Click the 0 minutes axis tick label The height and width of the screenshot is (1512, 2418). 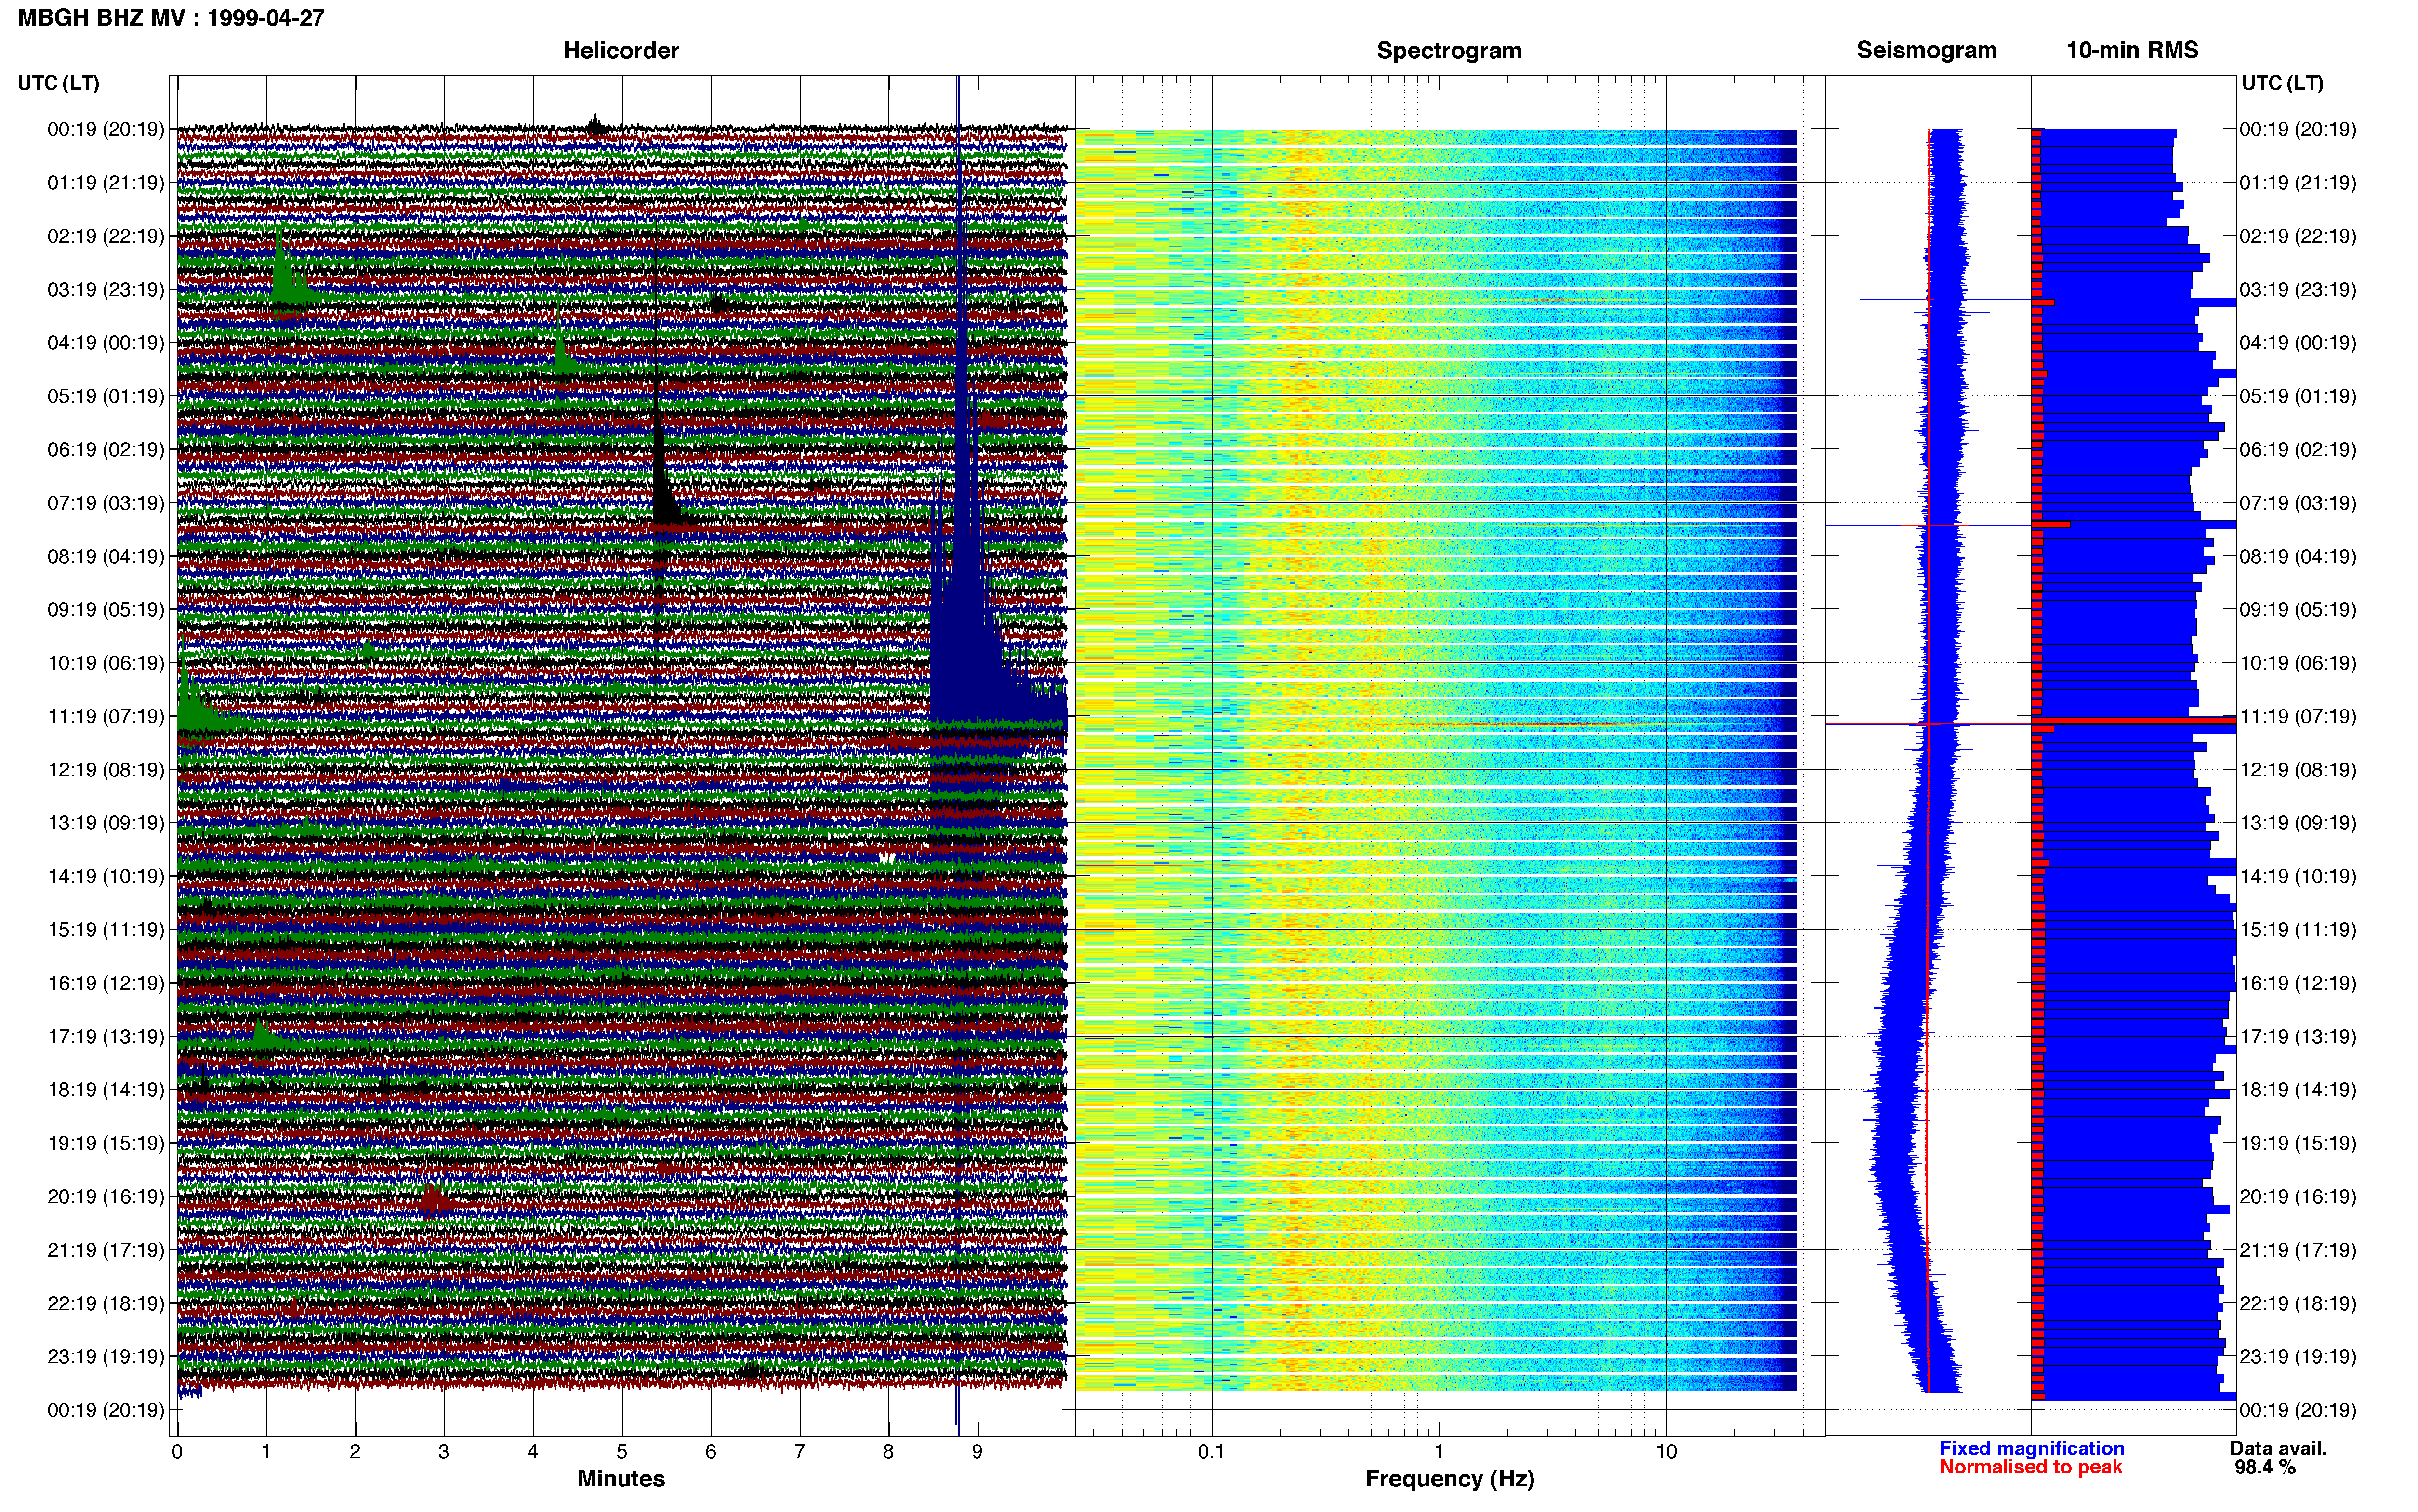point(177,1452)
